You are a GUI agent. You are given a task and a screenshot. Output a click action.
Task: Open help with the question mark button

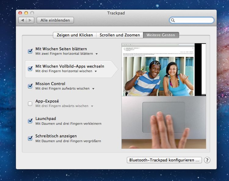(207, 160)
